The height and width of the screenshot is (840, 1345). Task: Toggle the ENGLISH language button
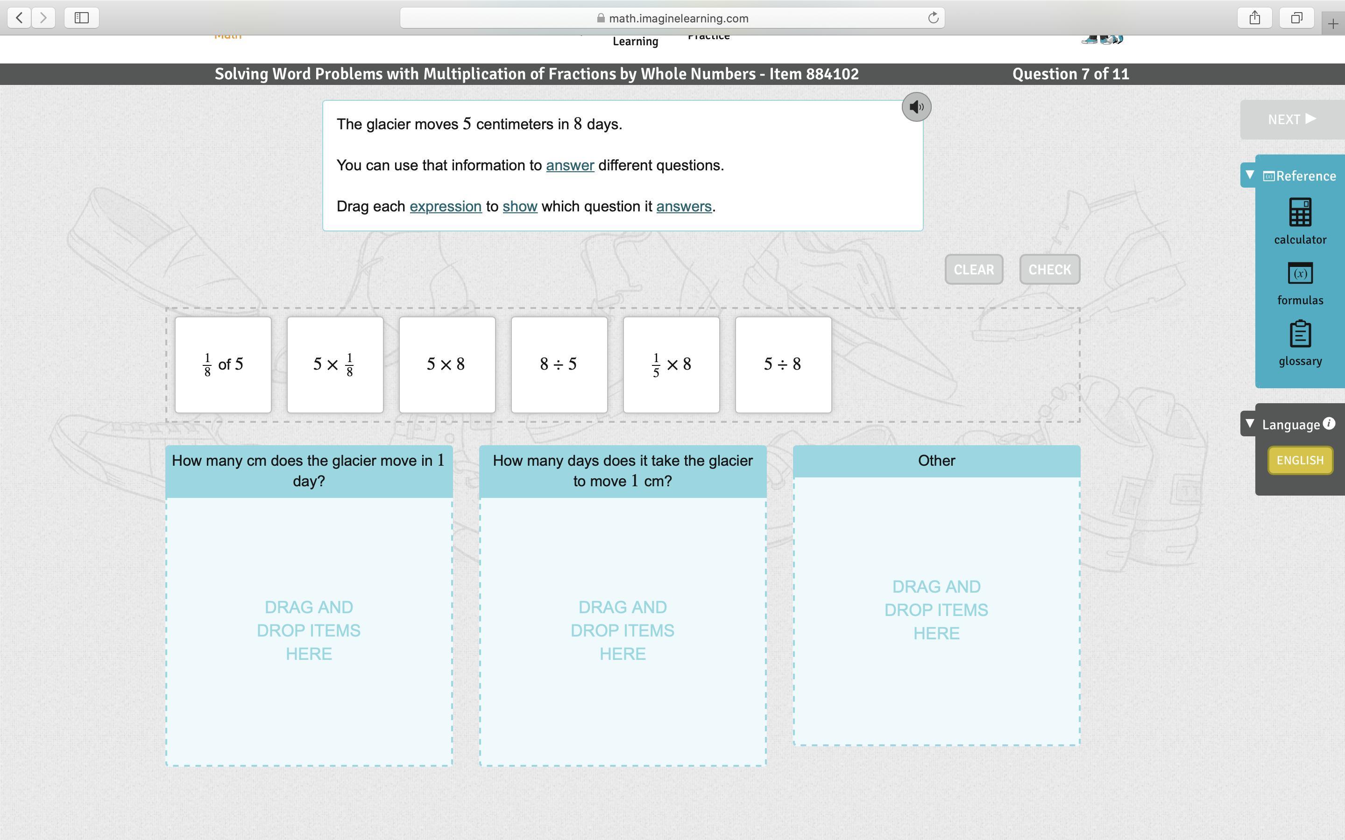[1299, 461]
